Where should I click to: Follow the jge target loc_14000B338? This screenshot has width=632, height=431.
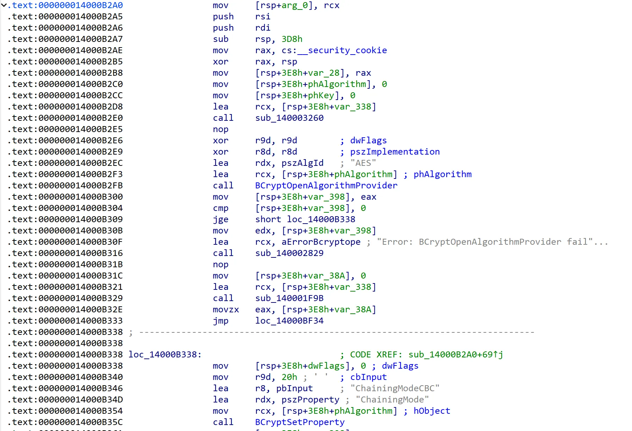[321, 219]
